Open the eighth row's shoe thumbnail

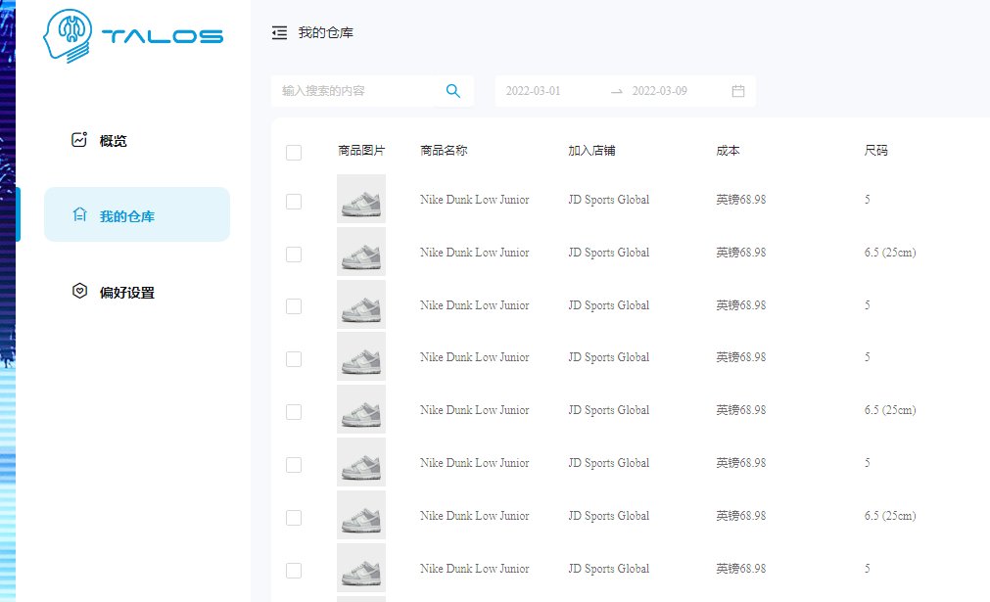pos(361,568)
